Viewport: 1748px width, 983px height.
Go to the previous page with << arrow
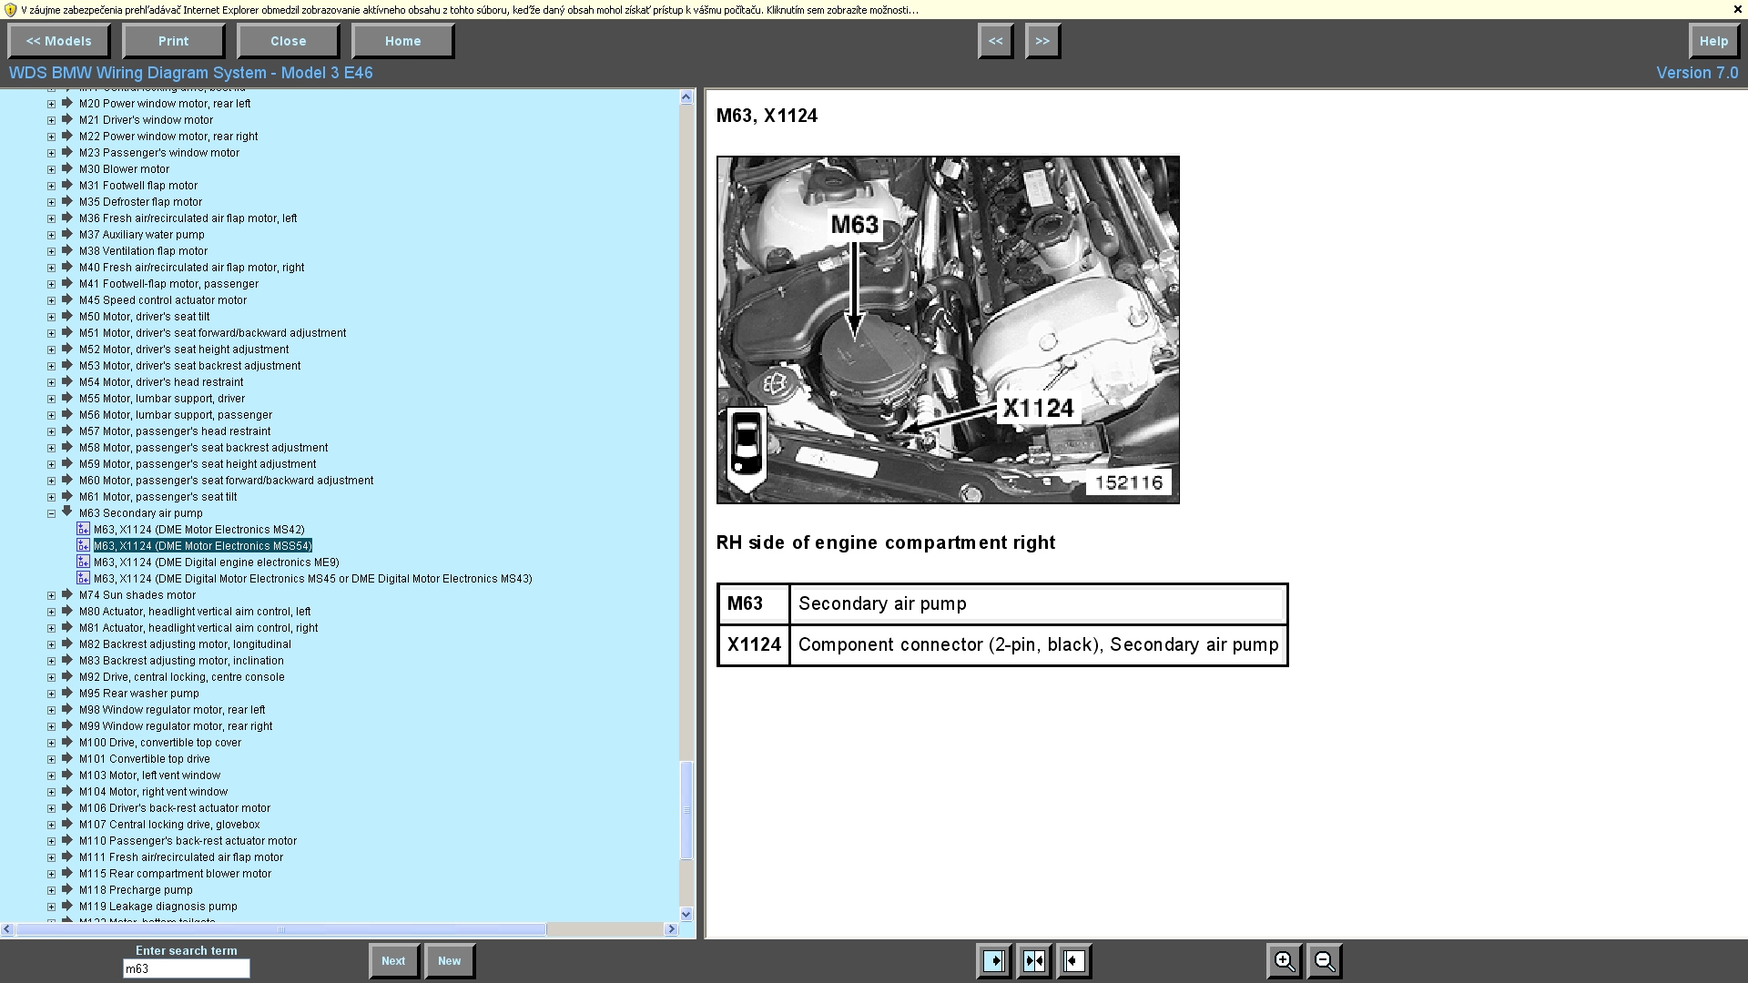(x=995, y=41)
